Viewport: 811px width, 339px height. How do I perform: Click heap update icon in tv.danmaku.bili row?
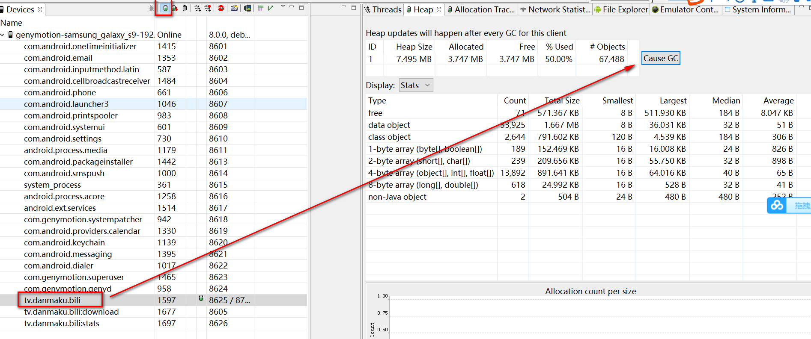point(201,298)
